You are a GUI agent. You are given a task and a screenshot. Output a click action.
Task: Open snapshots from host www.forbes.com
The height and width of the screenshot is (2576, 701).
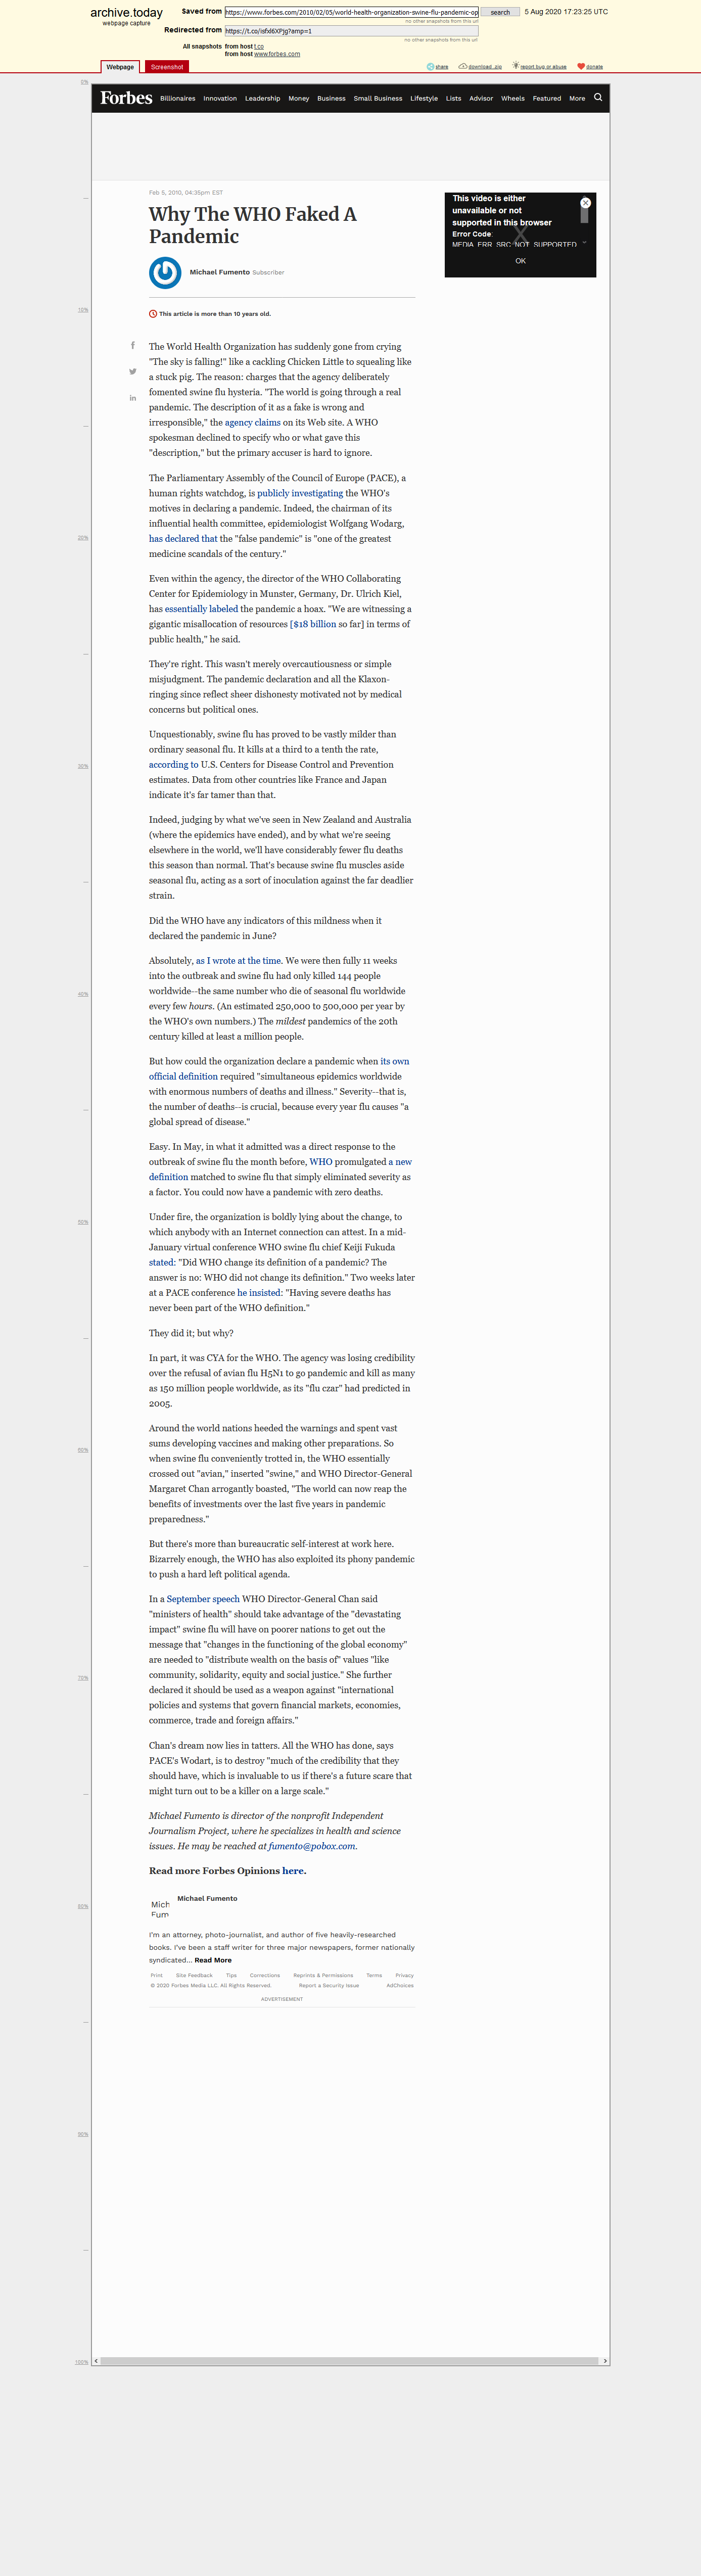coord(277,54)
